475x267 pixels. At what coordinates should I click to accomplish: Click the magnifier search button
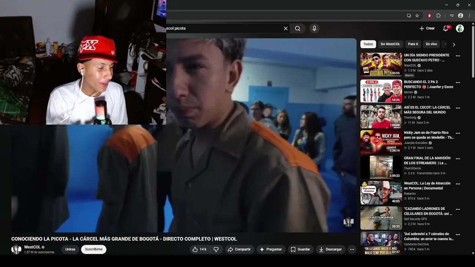click(298, 28)
